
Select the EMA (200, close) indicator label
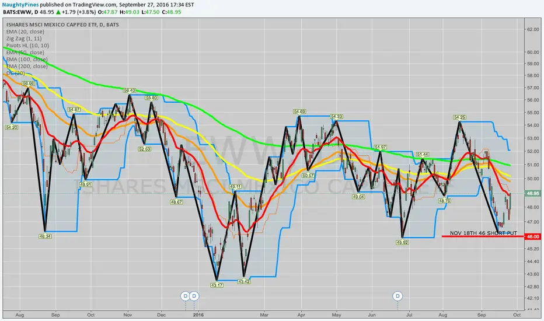tap(27, 67)
